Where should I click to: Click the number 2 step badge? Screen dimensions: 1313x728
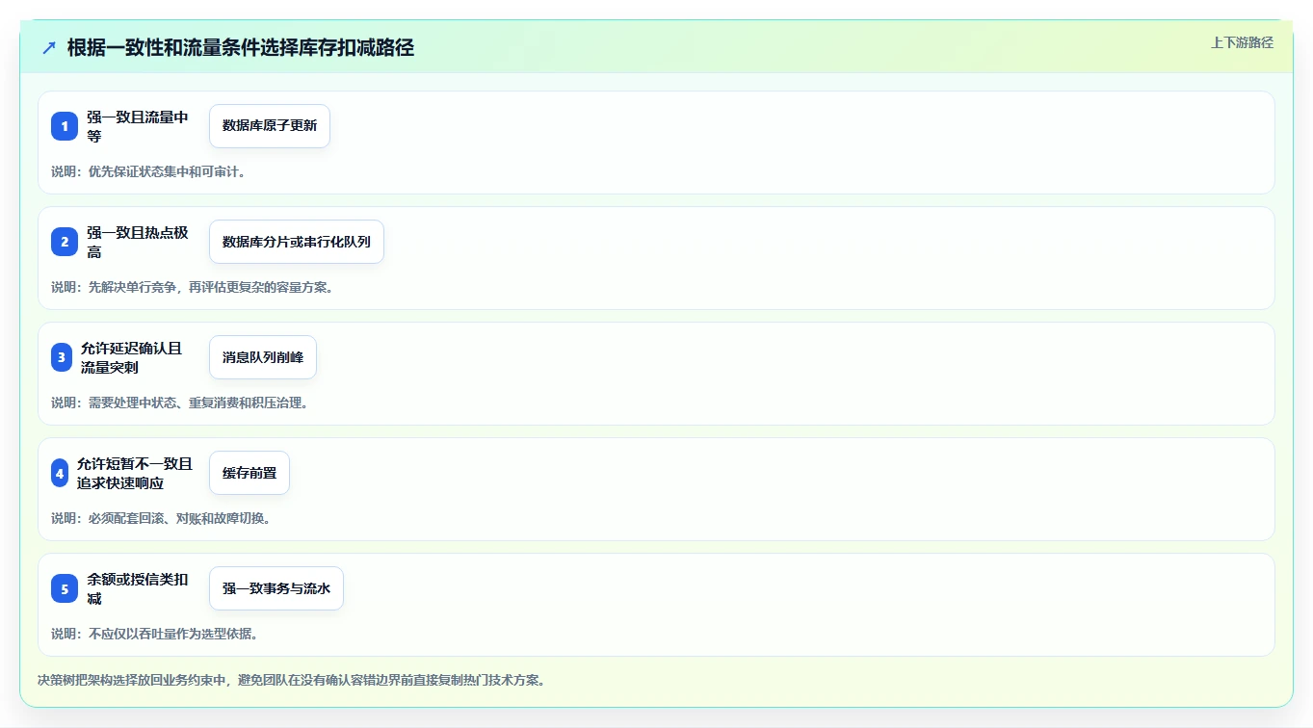65,242
